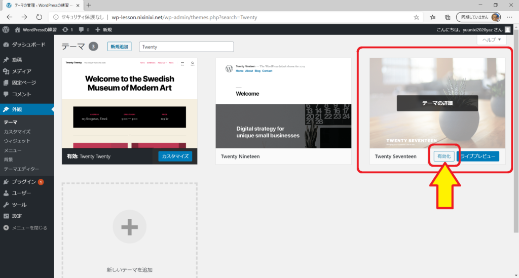This screenshot has height=278, width=519.
Task: Click the theme search input field
Action: (186, 47)
